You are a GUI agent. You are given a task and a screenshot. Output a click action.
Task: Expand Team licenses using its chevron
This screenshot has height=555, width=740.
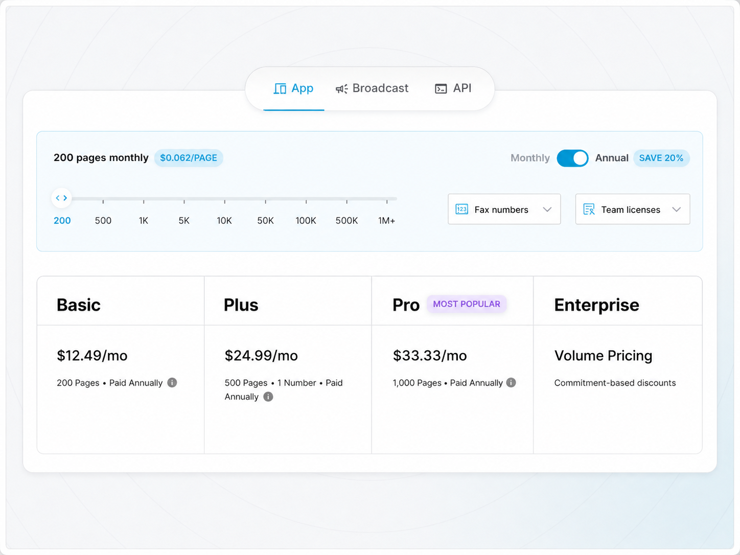pyautogui.click(x=677, y=210)
